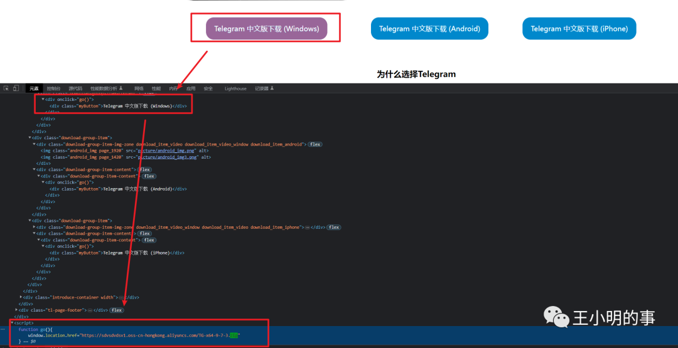This screenshot has height=348, width=678.
Task: Select the img android_img page_1420 row
Action: (126, 157)
